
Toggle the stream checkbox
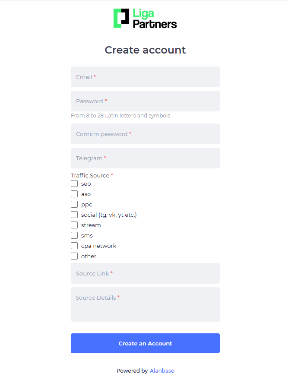[x=74, y=225]
